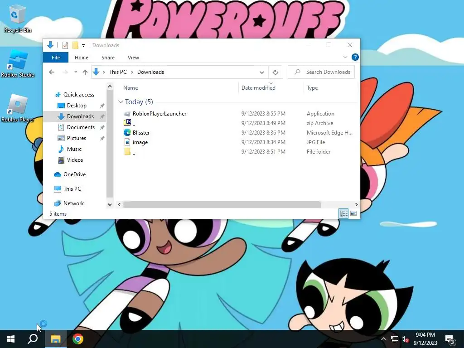The height and width of the screenshot is (348, 464).
Task: Sort by the Type column header
Action: [312, 88]
